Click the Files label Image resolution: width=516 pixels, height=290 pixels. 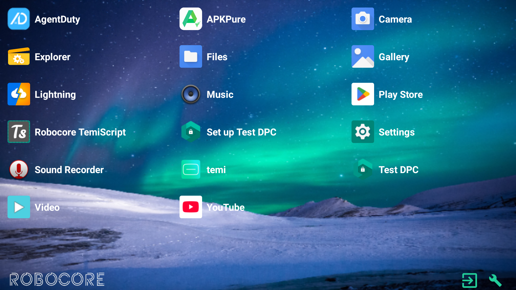coord(217,57)
